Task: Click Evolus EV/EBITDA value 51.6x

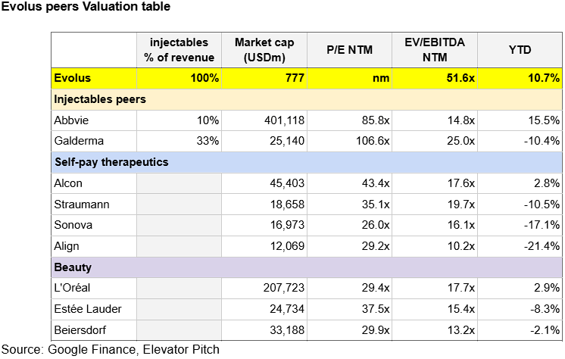Action: pos(460,78)
